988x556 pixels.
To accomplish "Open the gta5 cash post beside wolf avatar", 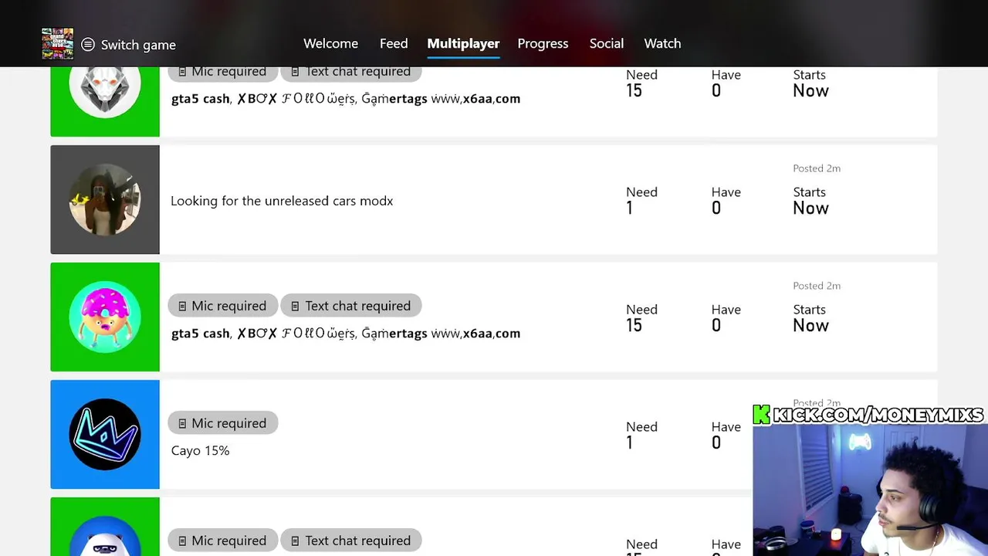I will [x=346, y=99].
